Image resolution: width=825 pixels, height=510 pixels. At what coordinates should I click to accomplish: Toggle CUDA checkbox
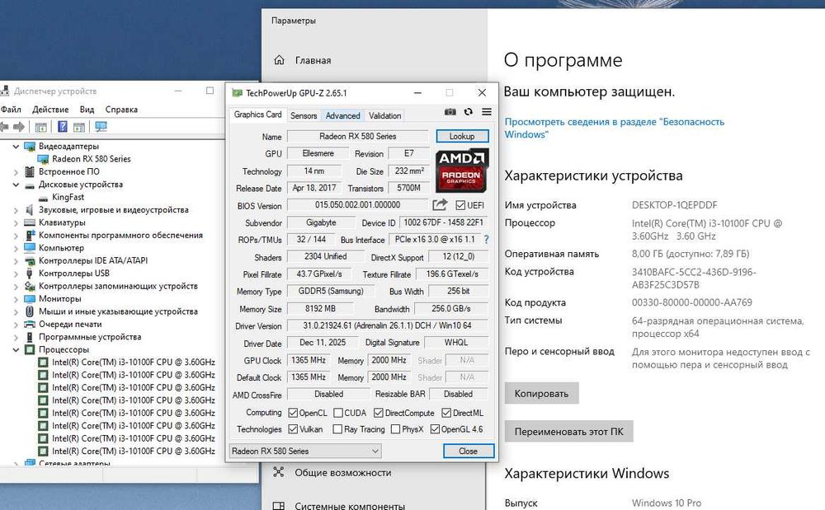tap(338, 413)
